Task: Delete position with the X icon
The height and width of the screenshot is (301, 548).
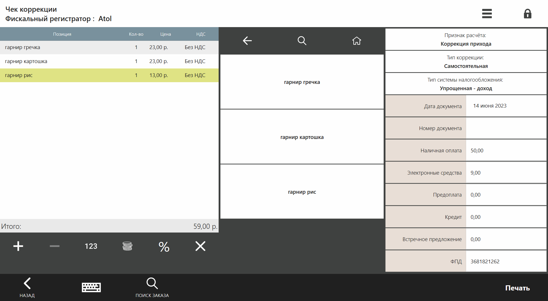Action: pos(200,246)
